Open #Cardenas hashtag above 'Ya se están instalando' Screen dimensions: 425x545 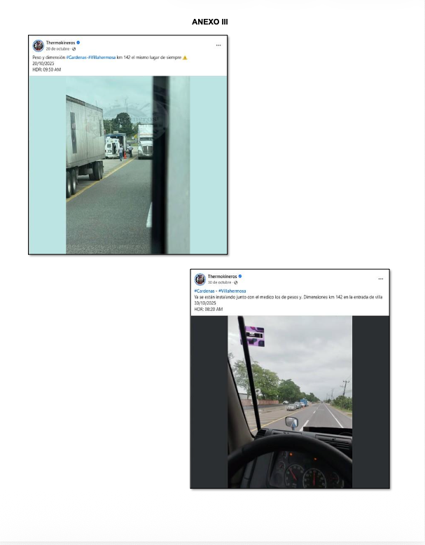coord(204,291)
